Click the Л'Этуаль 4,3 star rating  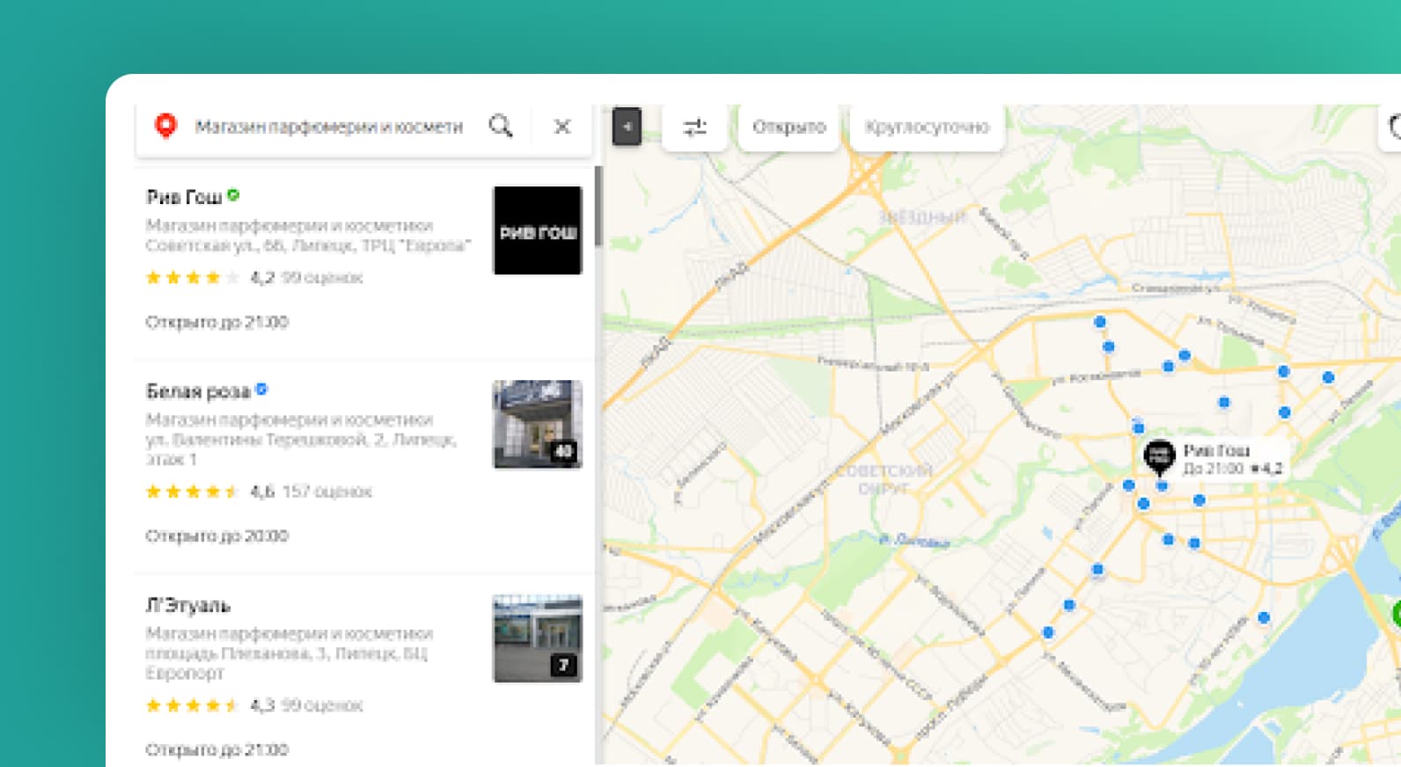tap(209, 705)
